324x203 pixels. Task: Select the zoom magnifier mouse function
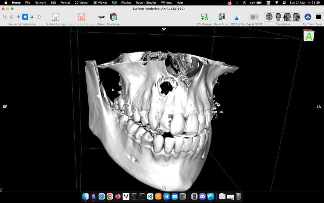point(5,17)
